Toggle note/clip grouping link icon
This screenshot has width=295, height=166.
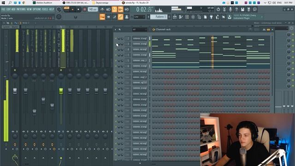(x=120, y=17)
